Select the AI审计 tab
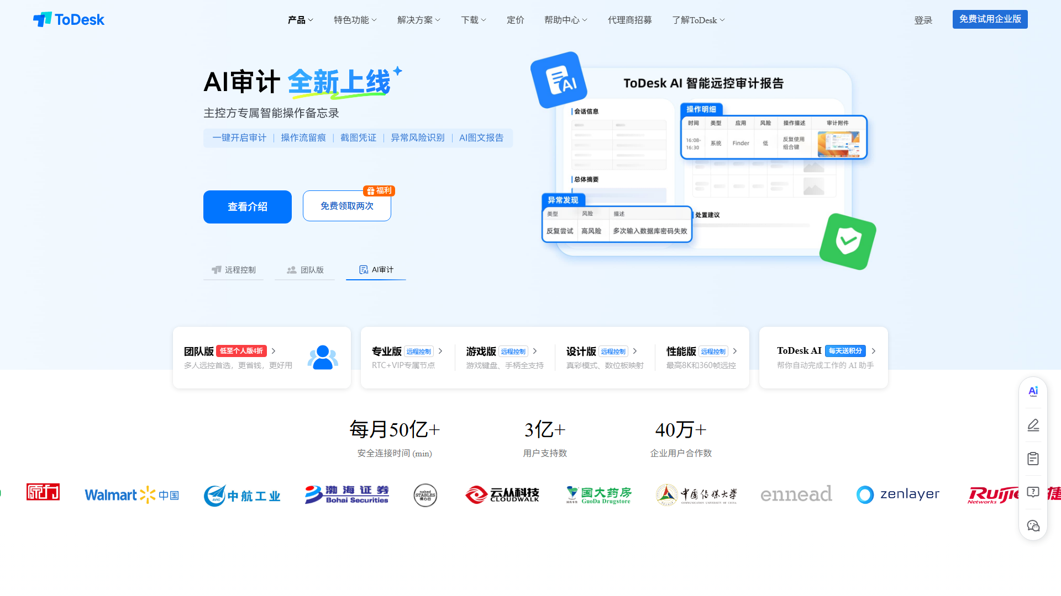The width and height of the screenshot is (1061, 596). click(376, 270)
